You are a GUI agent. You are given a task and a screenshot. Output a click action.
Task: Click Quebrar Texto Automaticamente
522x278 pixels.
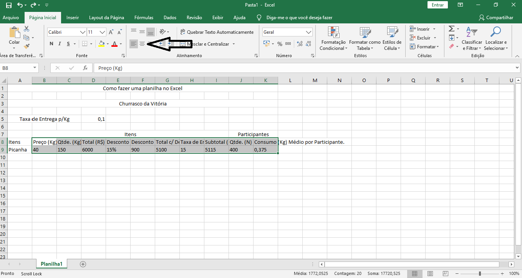click(x=217, y=32)
